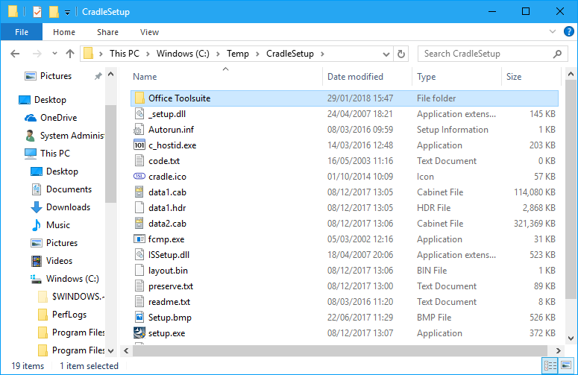Image resolution: width=578 pixels, height=375 pixels.
Task: Expand the ribbon with the chevron
Action: point(553,31)
